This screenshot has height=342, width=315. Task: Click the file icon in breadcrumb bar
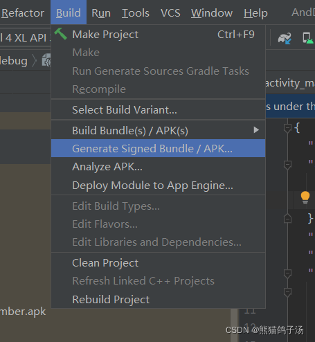coord(46,60)
